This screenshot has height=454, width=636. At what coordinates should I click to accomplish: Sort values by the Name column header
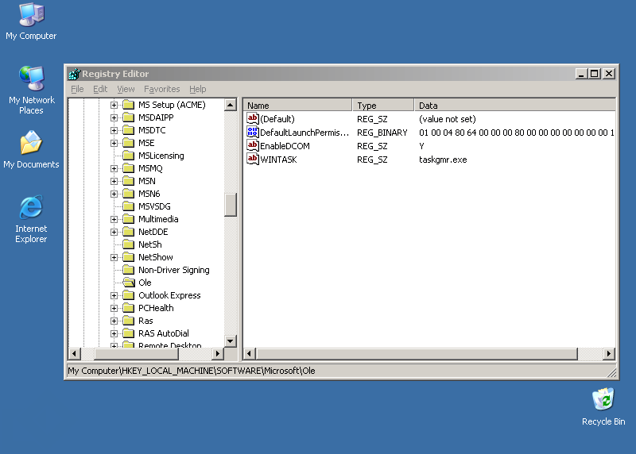click(297, 106)
